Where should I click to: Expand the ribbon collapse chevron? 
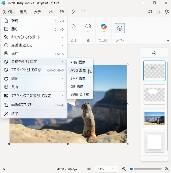[x=168, y=40]
